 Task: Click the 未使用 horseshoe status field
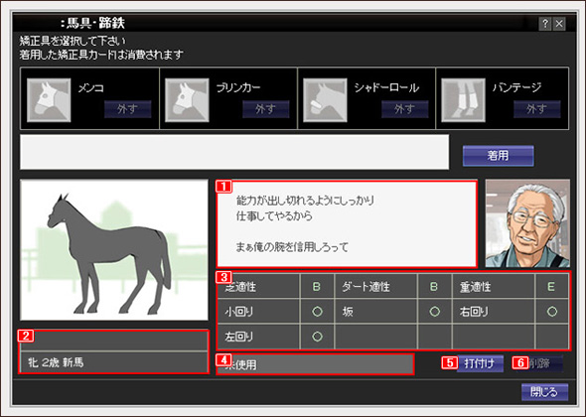coord(316,364)
